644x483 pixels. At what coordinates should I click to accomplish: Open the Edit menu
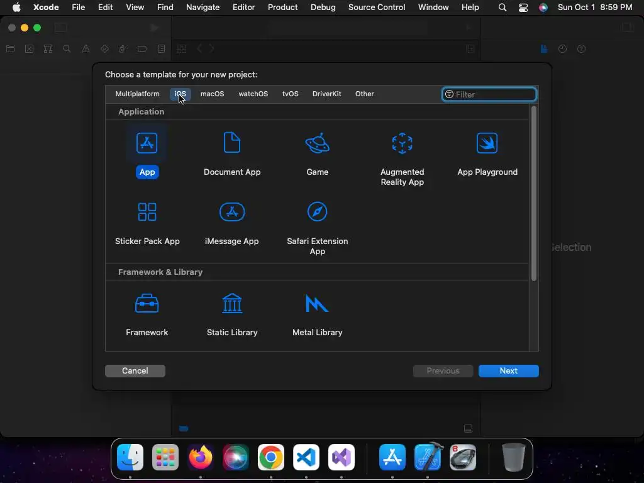click(105, 7)
